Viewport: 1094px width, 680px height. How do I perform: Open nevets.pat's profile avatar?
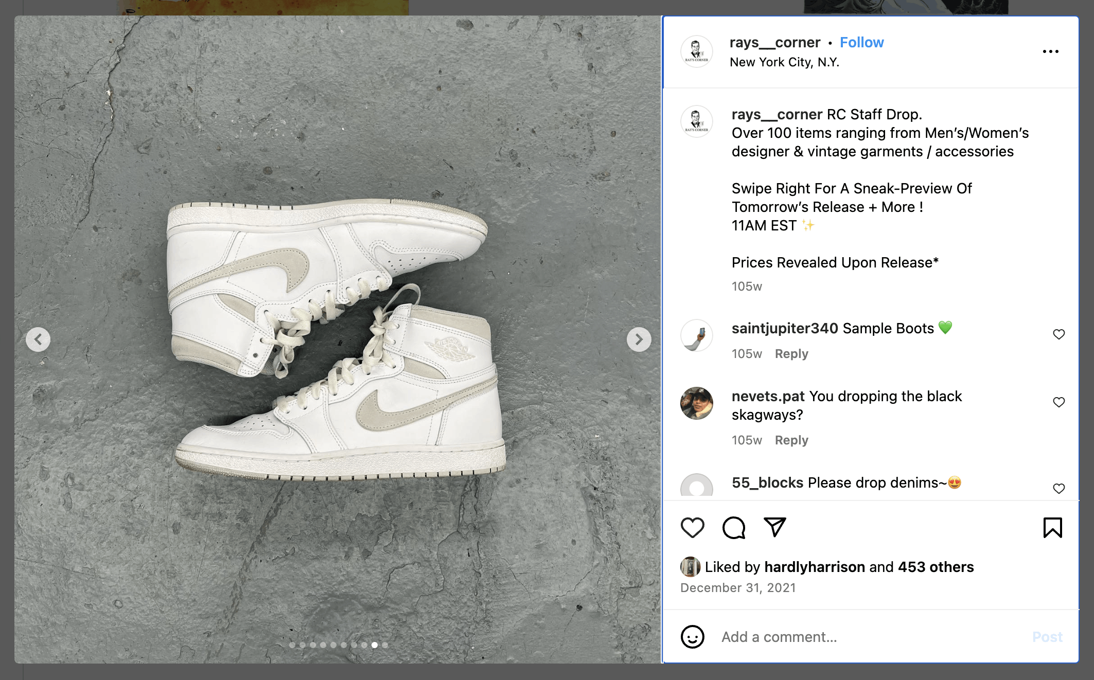point(696,403)
